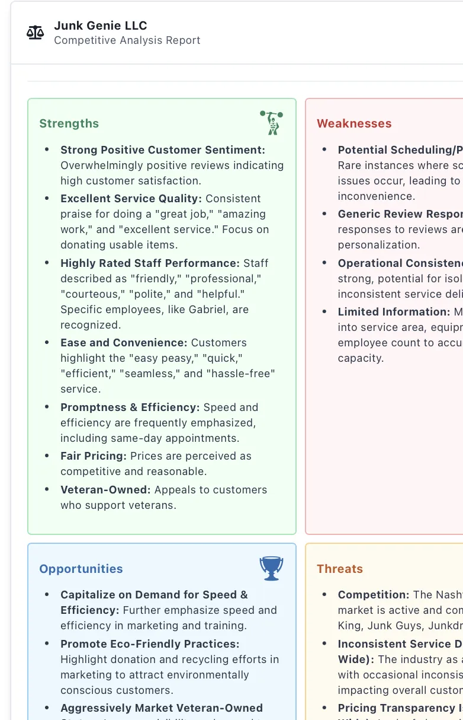This screenshot has height=720, width=463.
Task: Select the Opportunities section heading
Action: tap(81, 569)
